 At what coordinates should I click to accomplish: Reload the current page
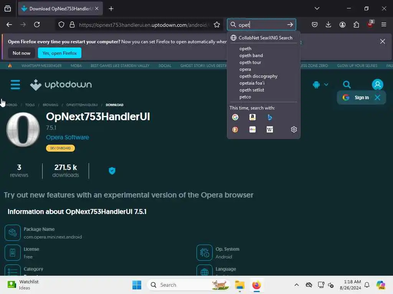point(37,24)
